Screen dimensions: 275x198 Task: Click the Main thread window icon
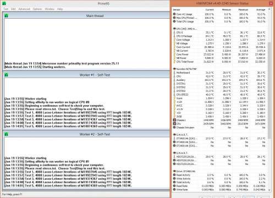[x=6, y=16]
